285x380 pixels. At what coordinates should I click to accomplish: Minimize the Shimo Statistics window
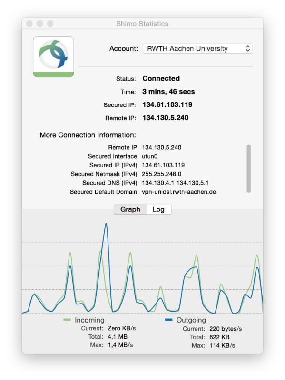pos(40,23)
